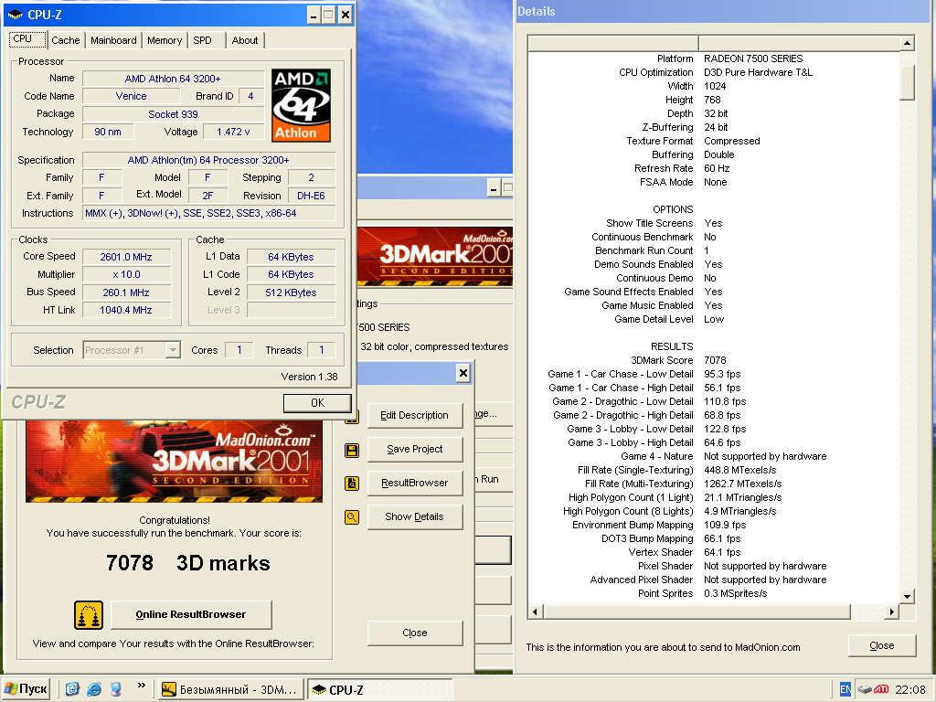
Task: Click the Edit Description pencil icon
Action: (352, 417)
